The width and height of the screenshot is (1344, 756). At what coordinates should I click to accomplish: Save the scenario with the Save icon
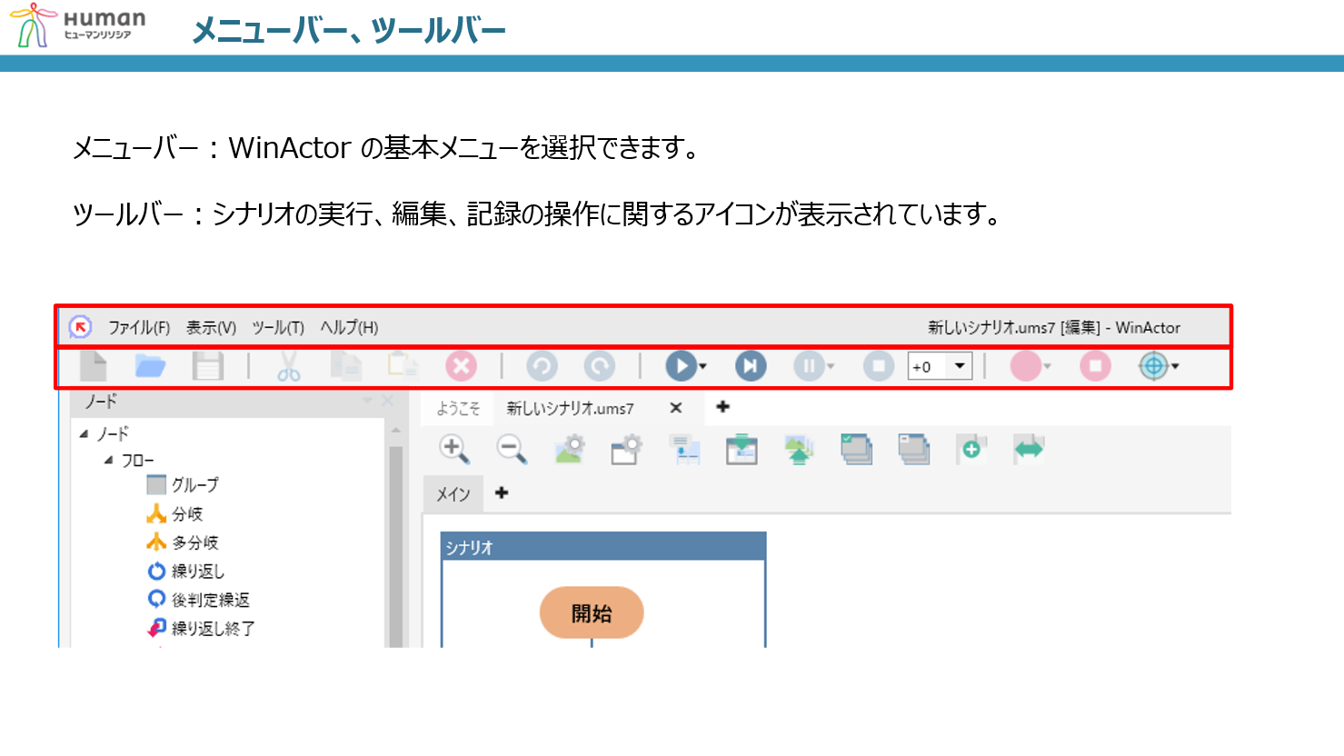pos(209,365)
